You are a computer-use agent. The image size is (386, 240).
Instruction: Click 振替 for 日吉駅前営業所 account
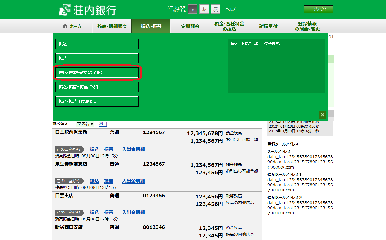(x=109, y=149)
